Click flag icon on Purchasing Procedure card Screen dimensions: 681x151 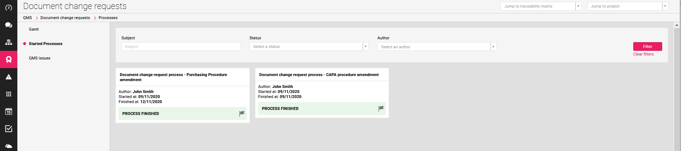click(242, 114)
